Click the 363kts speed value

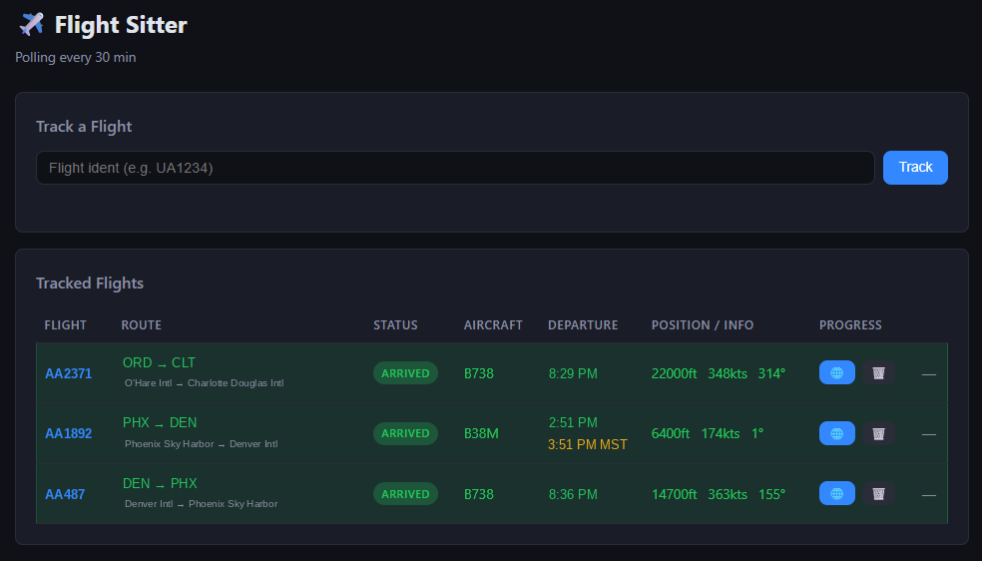pos(728,495)
